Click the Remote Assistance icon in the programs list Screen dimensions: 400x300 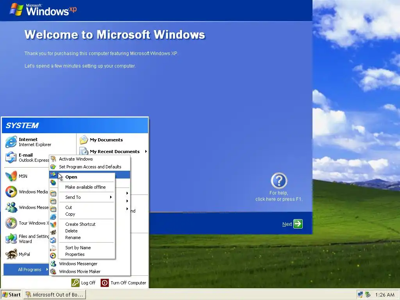tap(53, 248)
